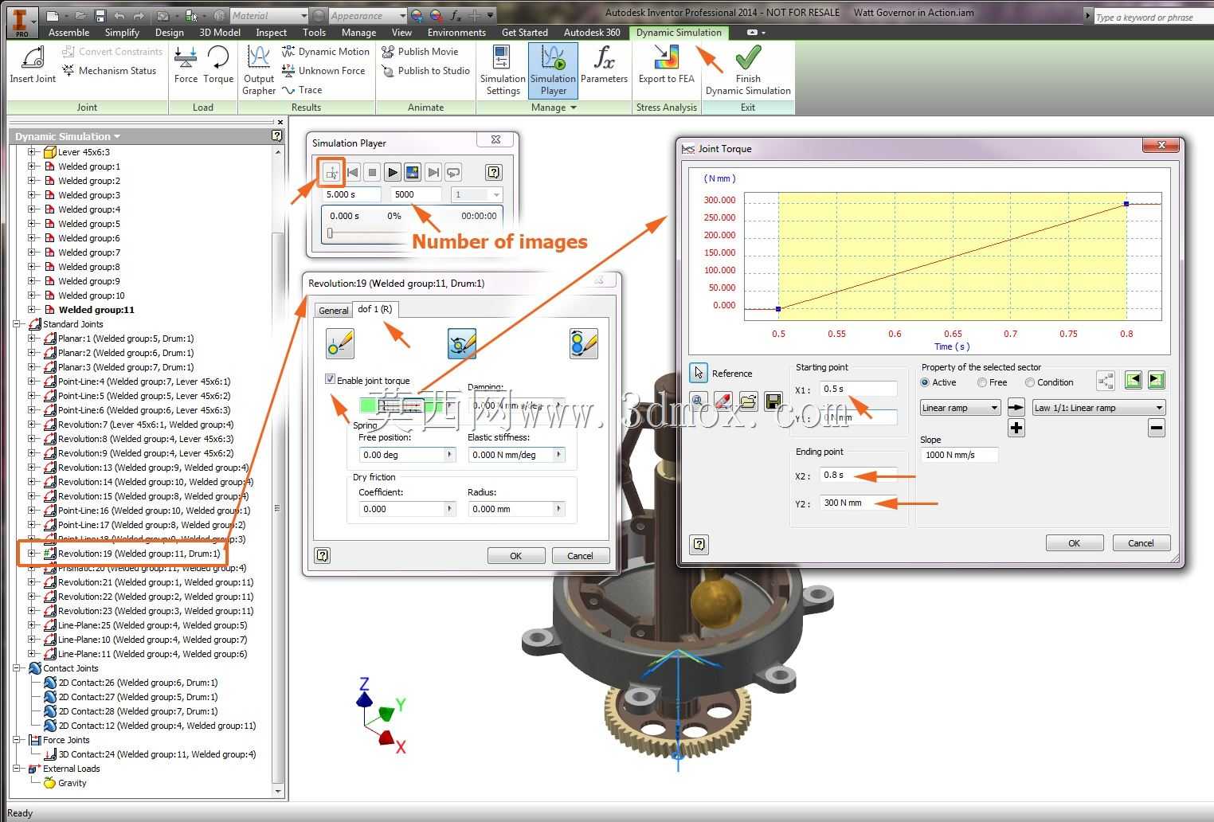Screen dimensions: 1214x822
Task: Click OK in Joint Torque dialog
Action: pyautogui.click(x=1074, y=543)
